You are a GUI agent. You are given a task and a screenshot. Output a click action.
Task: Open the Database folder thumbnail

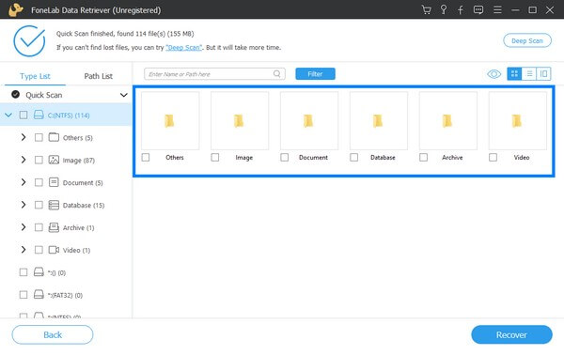[x=379, y=121]
